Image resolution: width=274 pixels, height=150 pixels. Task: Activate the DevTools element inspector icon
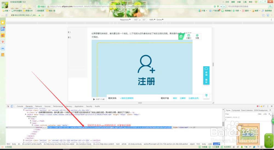[8, 106]
